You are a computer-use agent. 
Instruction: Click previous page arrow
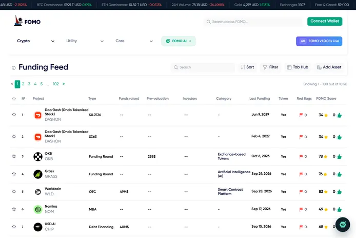12,84
